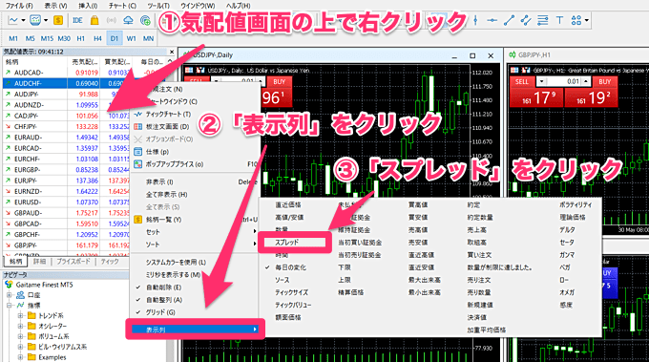Expand the 口座 tree node
Viewport: 649px width, 362px height.
pyautogui.click(x=10, y=295)
